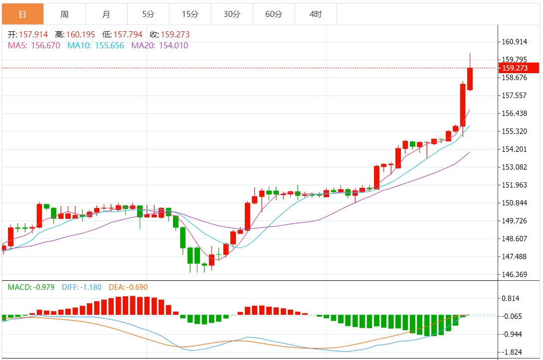
Task: Switch to the 60分 timeframe tab
Action: coord(274,14)
